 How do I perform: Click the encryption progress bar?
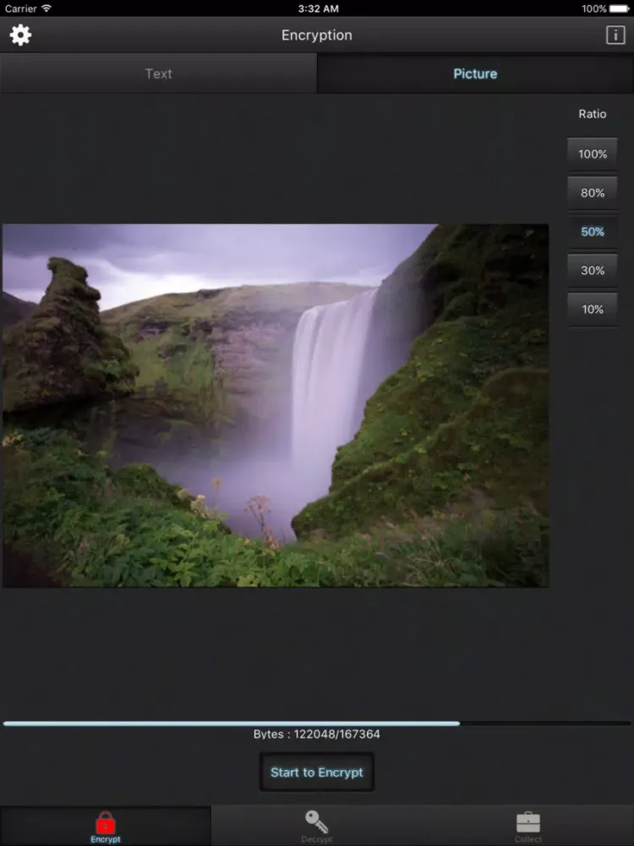317,723
